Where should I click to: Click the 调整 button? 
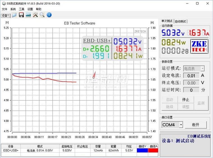click(186, 107)
